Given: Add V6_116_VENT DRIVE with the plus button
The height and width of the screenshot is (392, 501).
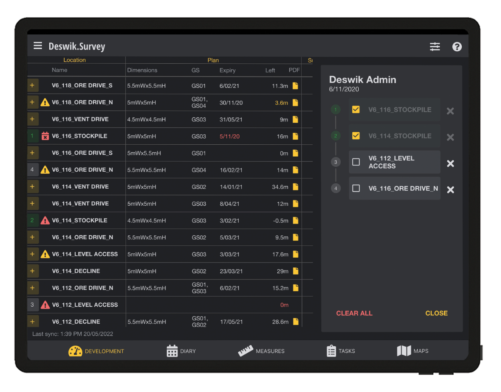Looking at the screenshot, I should 32,119.
